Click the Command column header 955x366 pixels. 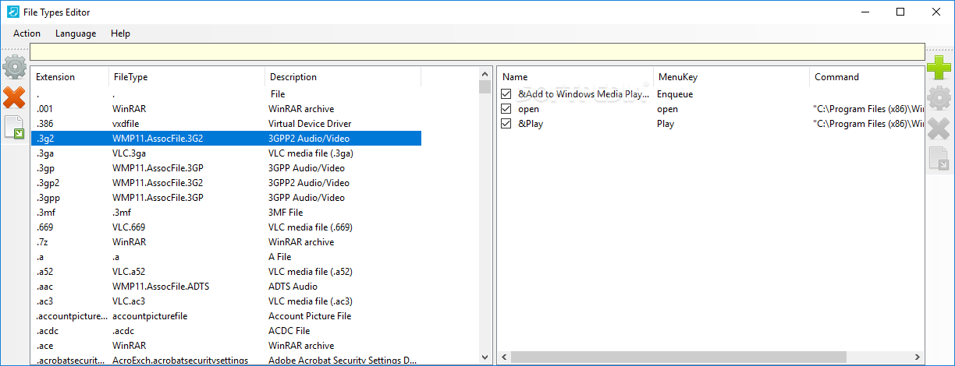[x=867, y=77]
